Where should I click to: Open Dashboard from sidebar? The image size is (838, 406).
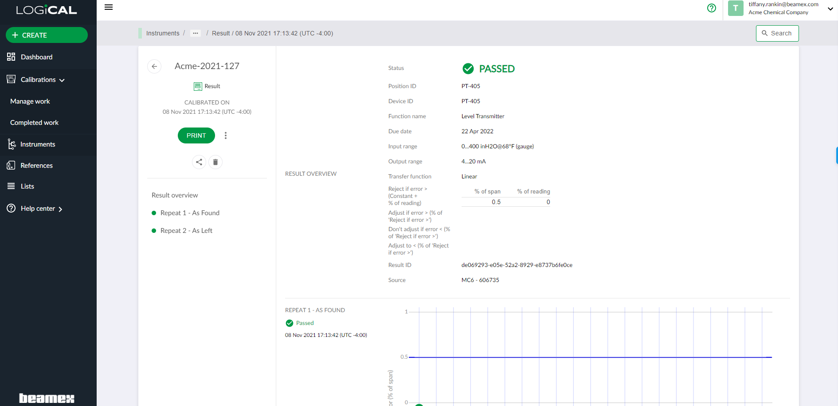36,57
